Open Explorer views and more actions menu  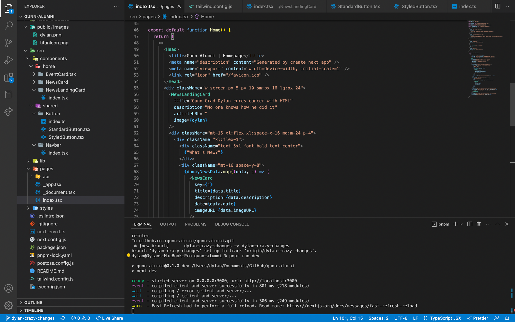pos(116,6)
